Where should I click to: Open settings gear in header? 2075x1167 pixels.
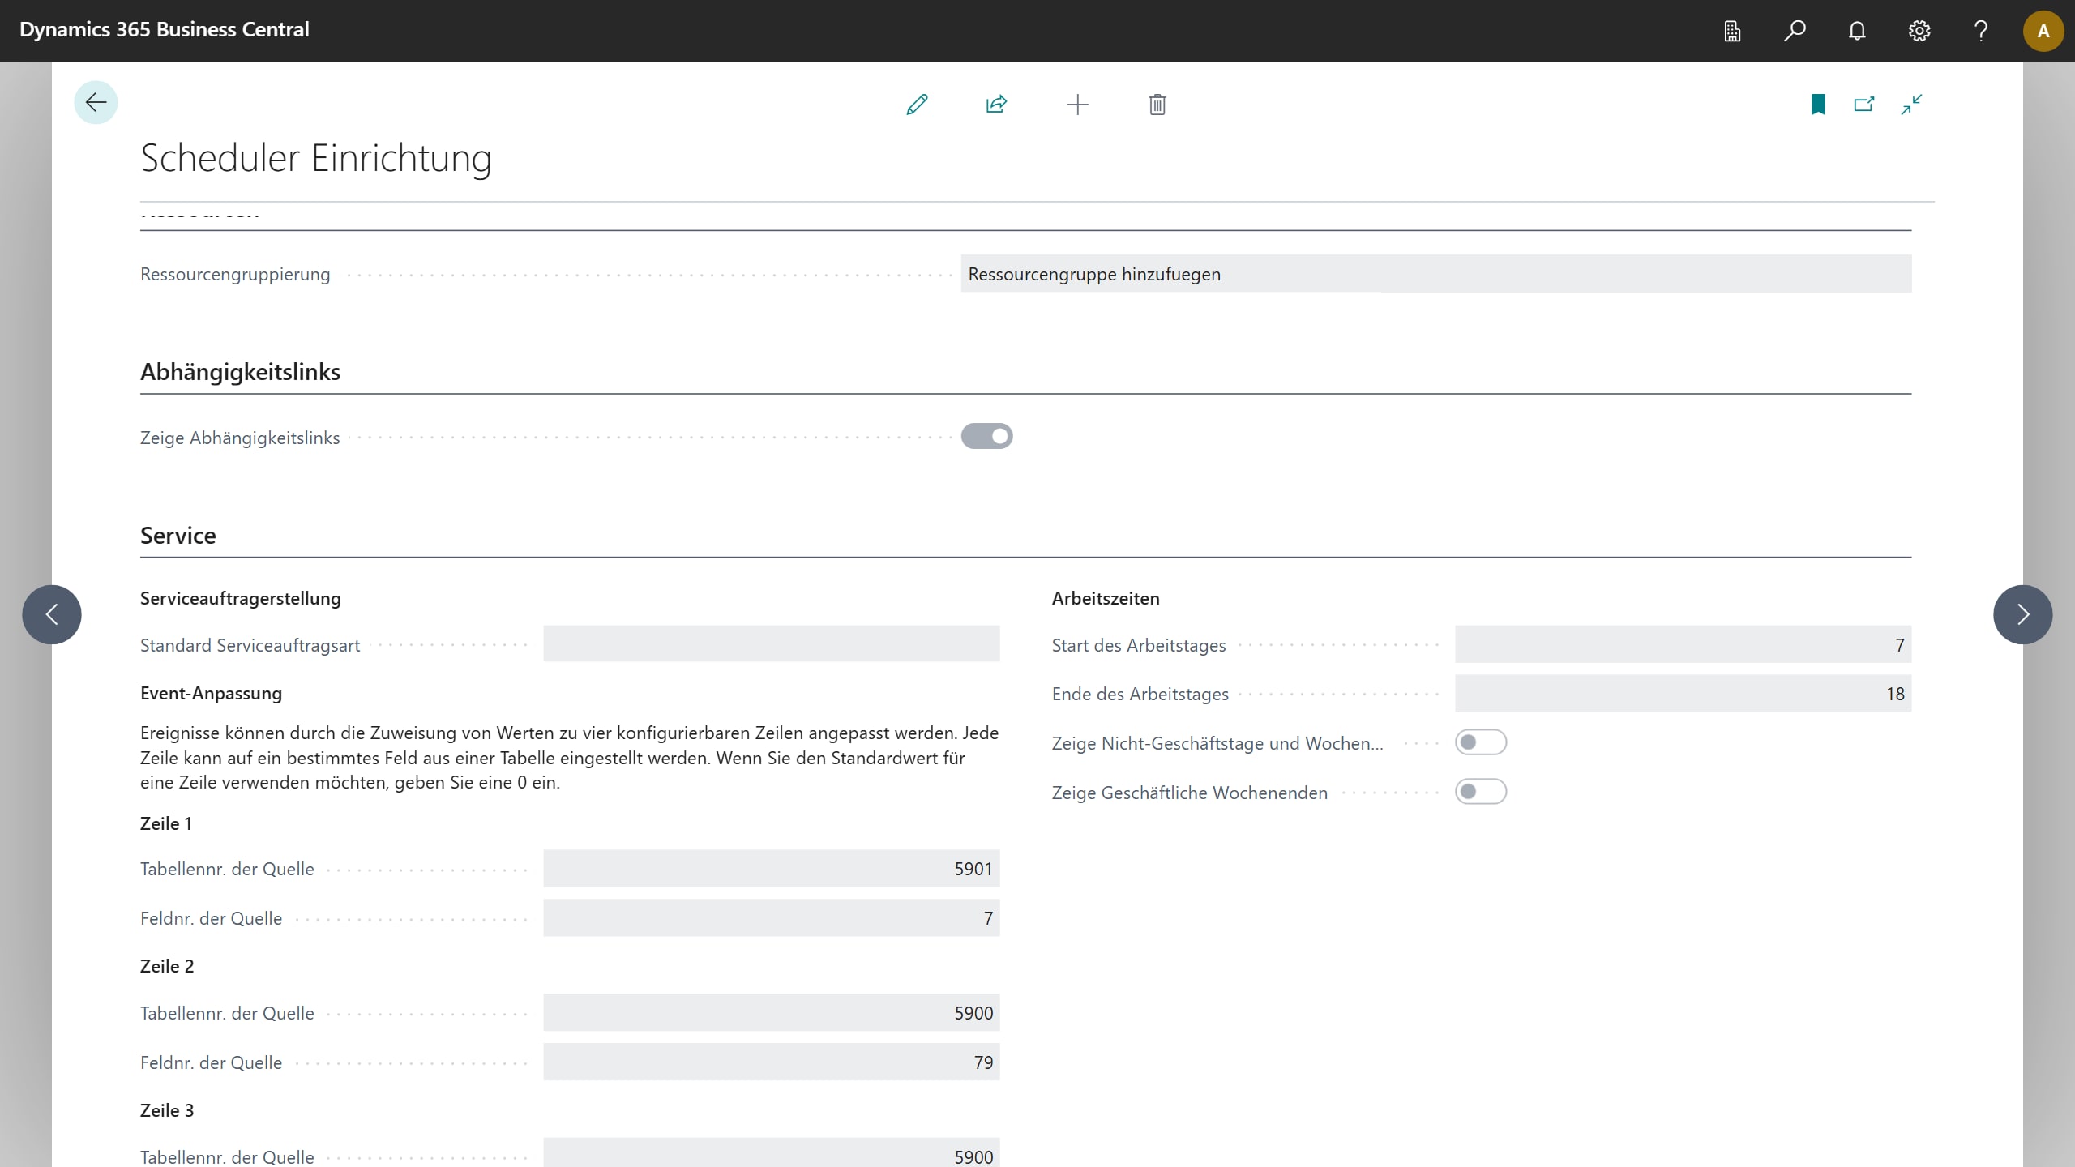[1919, 31]
